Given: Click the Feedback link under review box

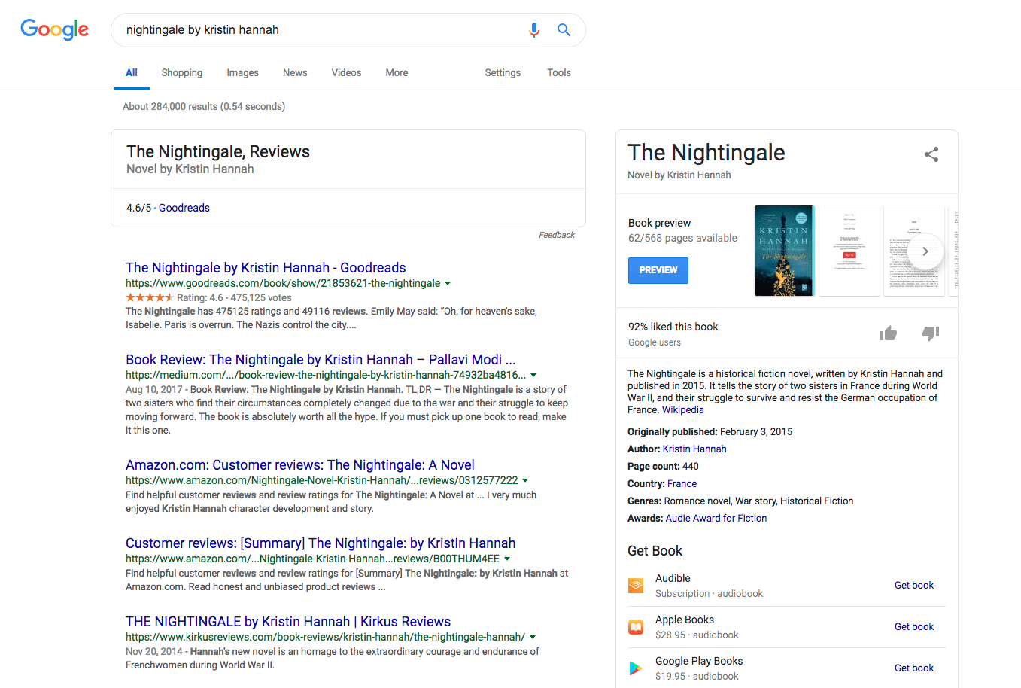Looking at the screenshot, I should tap(557, 236).
